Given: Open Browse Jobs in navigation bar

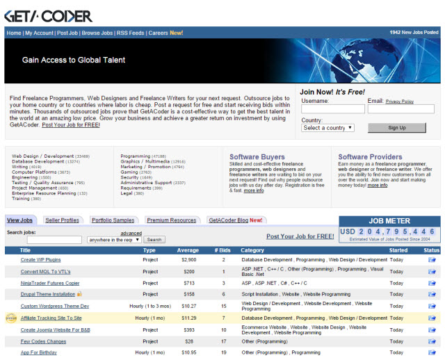Looking at the screenshot, I should point(97,33).
